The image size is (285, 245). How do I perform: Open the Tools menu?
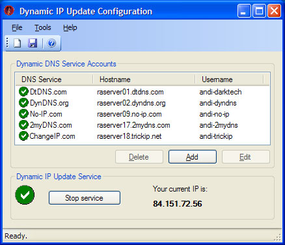point(43,27)
